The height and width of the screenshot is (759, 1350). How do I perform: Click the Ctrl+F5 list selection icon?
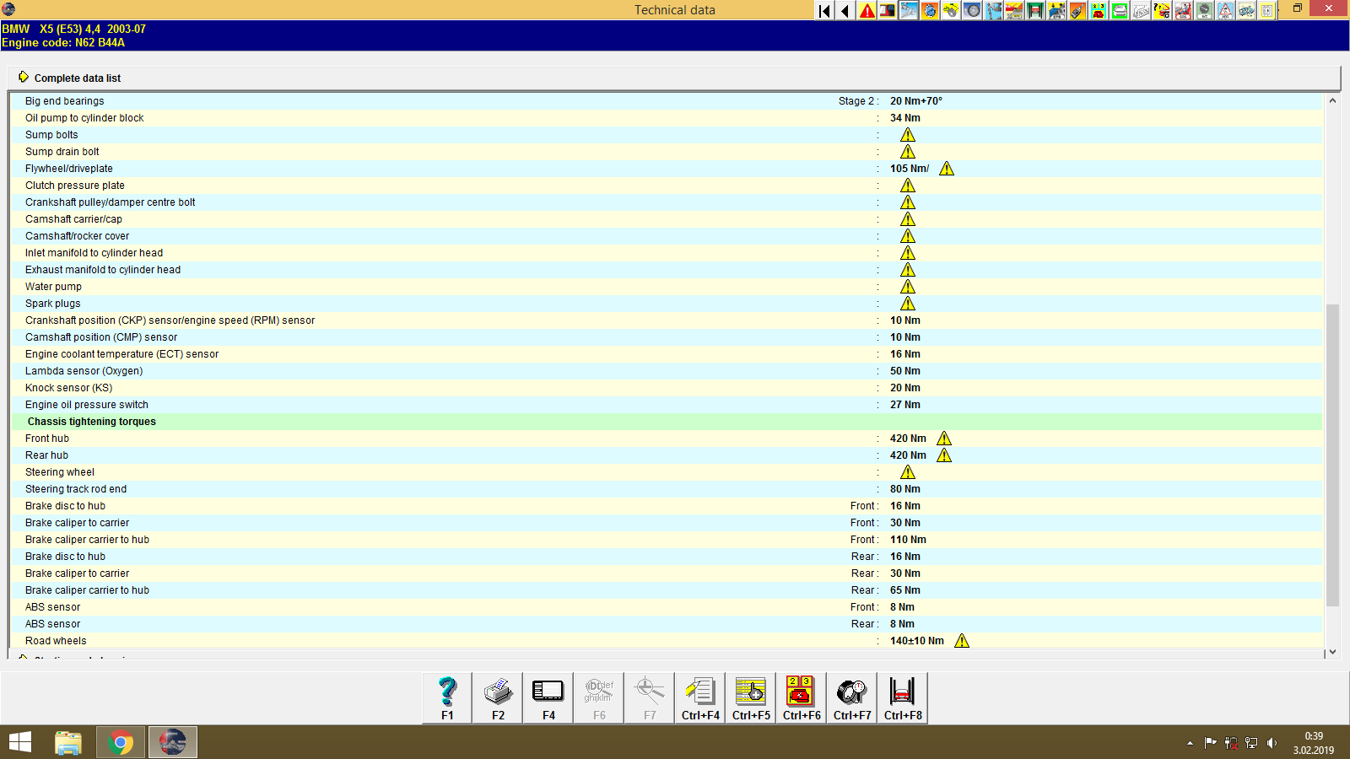pos(750,697)
